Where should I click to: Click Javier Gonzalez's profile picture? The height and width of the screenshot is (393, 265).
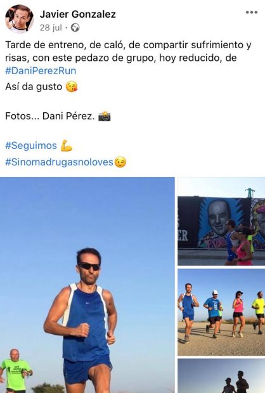click(x=19, y=19)
